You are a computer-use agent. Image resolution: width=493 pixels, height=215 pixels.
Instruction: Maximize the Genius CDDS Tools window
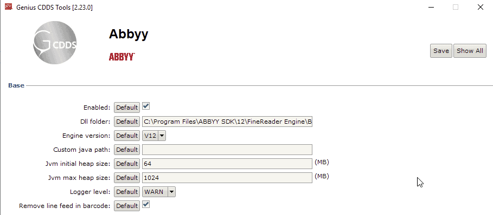[x=455, y=7]
